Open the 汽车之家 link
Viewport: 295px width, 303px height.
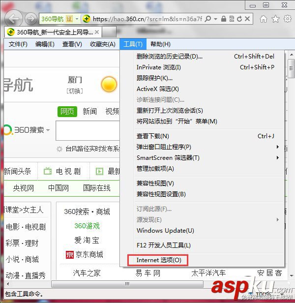pyautogui.click(x=87, y=273)
